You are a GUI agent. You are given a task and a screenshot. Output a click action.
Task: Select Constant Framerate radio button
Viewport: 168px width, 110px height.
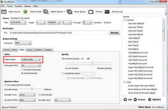click(x=22, y=70)
